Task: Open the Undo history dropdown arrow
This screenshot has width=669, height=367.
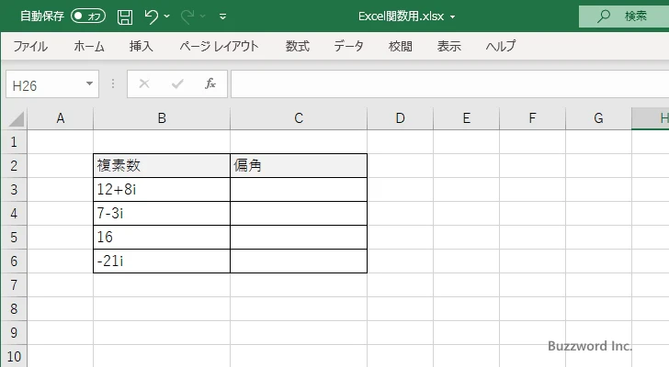Action: 167,17
